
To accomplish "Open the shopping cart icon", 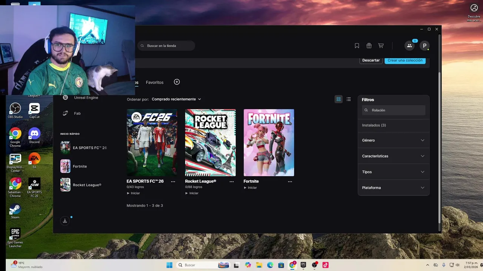I will pyautogui.click(x=381, y=46).
